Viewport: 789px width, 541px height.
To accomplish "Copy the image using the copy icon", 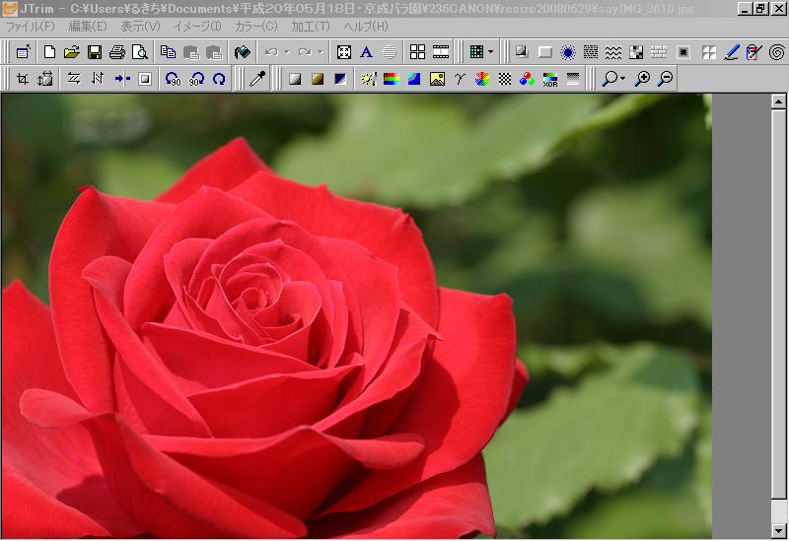I will [168, 52].
